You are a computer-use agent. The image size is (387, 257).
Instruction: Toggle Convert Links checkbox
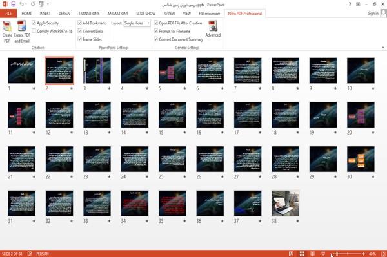coord(80,31)
